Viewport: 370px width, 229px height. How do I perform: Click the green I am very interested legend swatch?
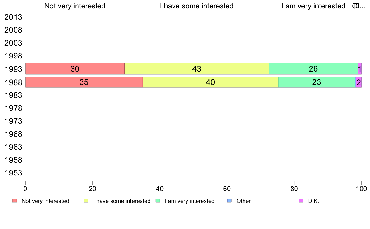(x=158, y=201)
